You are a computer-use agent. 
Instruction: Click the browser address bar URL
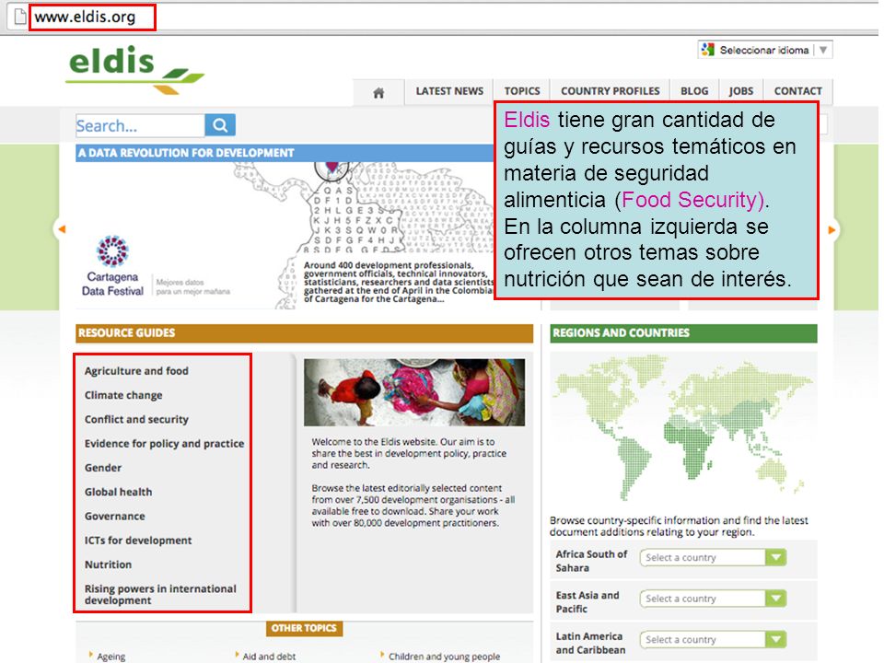pyautogui.click(x=85, y=17)
